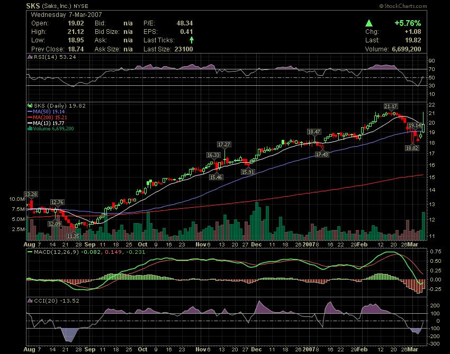Select the Ask Size n/a value
Viewport: 450px width, 354px height.
click(x=128, y=49)
